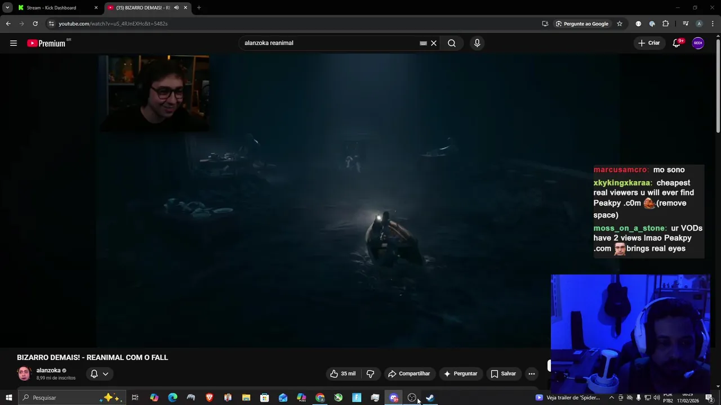
Task: Select the BIZARRO DEMAIS YouTube tab
Action: click(x=143, y=8)
